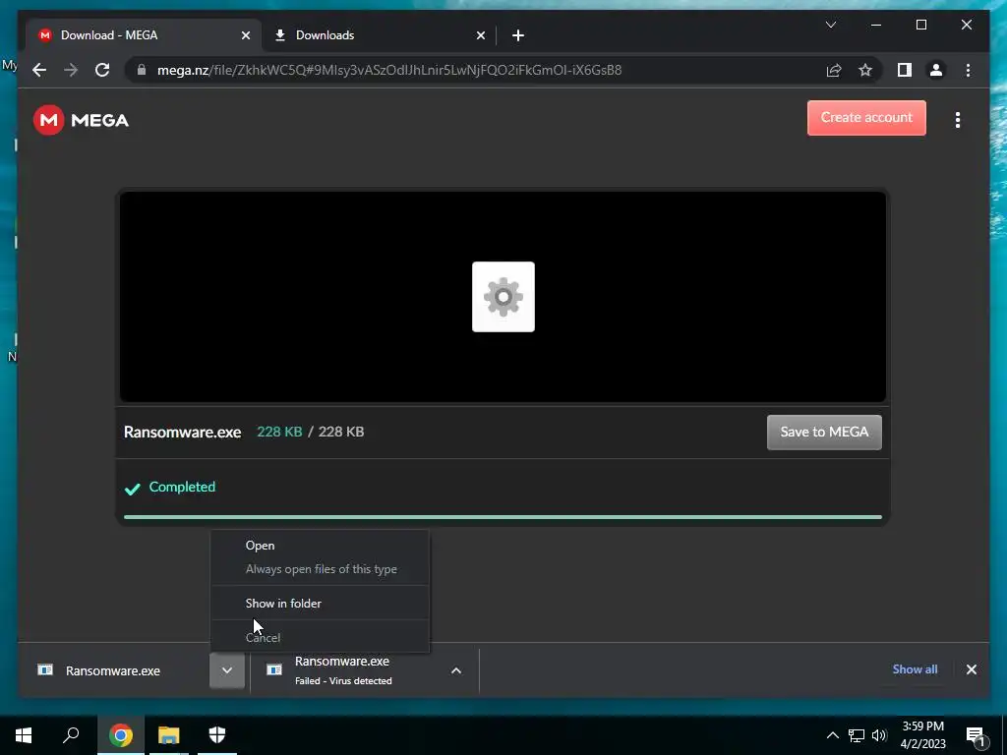Open MEGA page options menu
Image resolution: width=1007 pixels, height=755 pixels.
click(958, 120)
